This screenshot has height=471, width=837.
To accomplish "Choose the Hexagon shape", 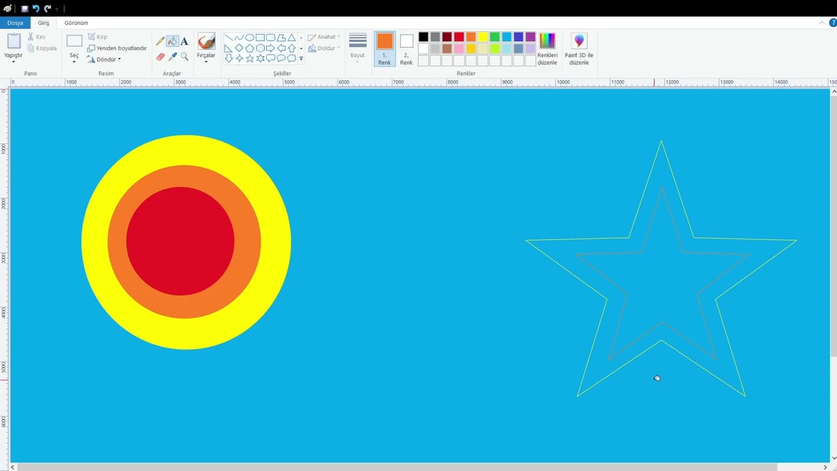I will coord(260,48).
